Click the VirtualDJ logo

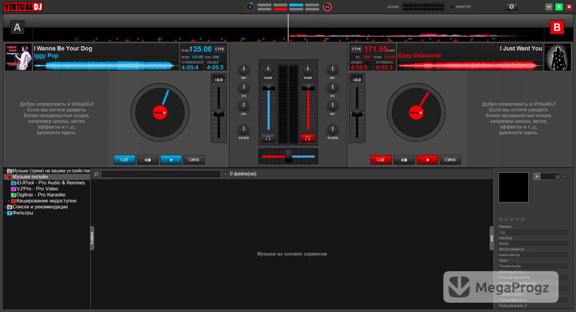point(23,7)
